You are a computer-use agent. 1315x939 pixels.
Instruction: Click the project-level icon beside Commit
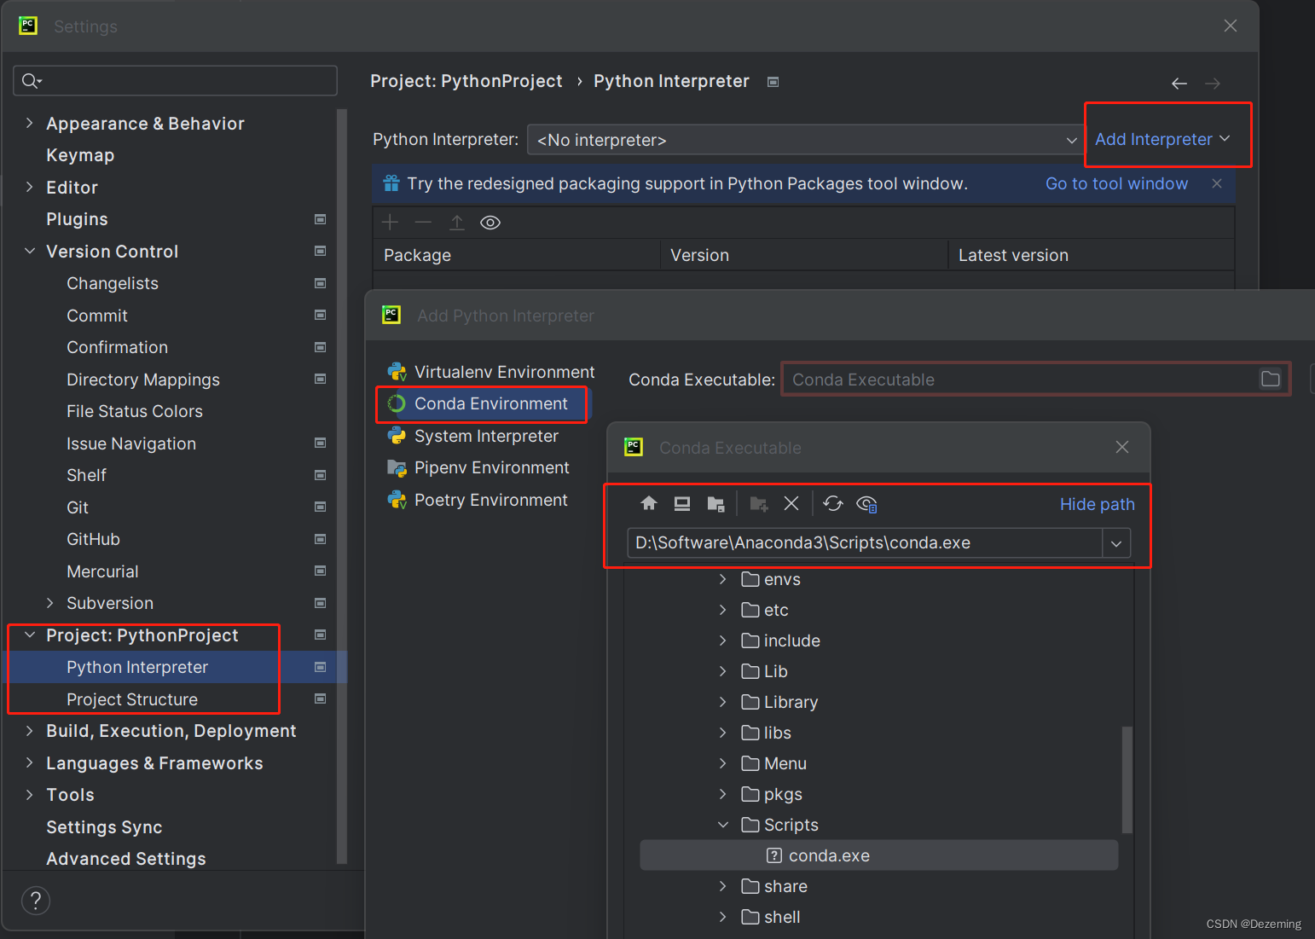coord(320,315)
